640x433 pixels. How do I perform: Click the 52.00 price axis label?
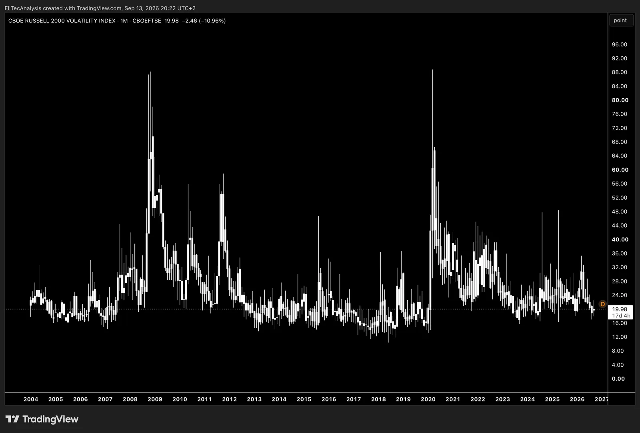pos(620,198)
